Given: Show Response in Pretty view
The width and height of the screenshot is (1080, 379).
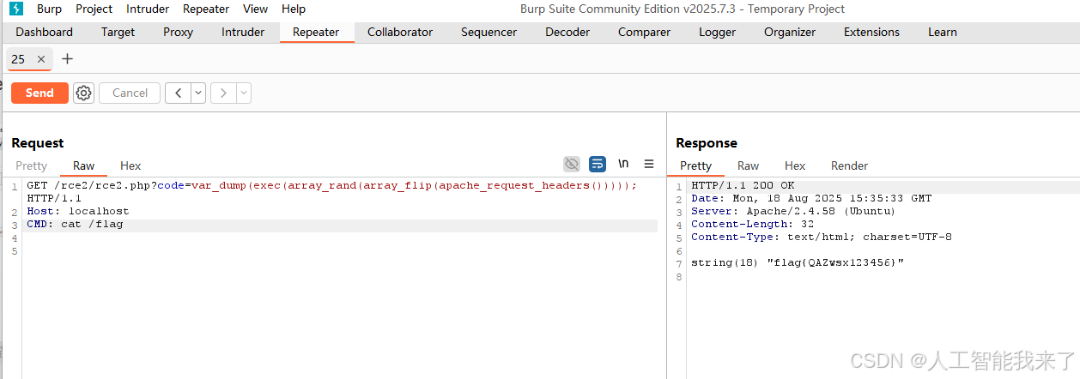Looking at the screenshot, I should click(695, 165).
